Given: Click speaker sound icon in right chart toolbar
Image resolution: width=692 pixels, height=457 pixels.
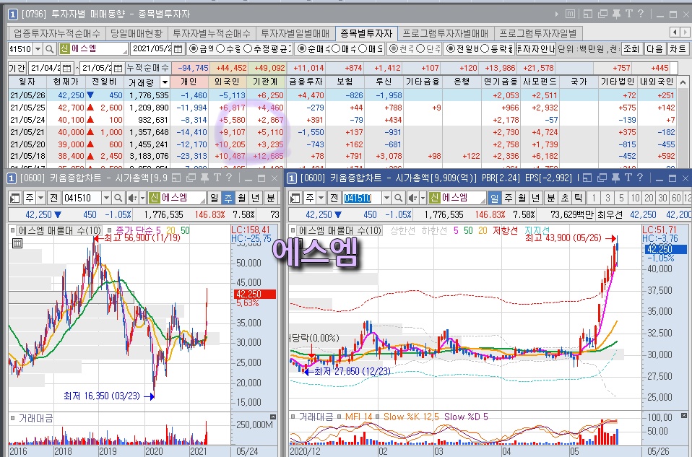Looking at the screenshot, I should pos(412,198).
